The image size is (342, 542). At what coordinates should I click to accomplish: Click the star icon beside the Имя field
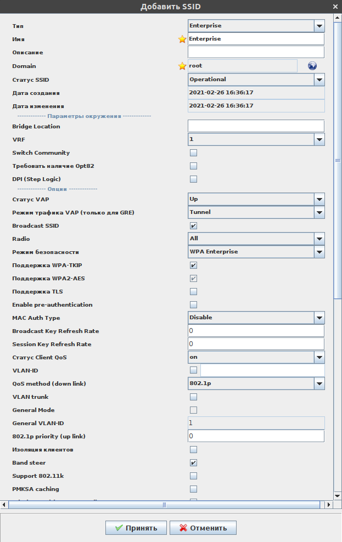(182, 39)
